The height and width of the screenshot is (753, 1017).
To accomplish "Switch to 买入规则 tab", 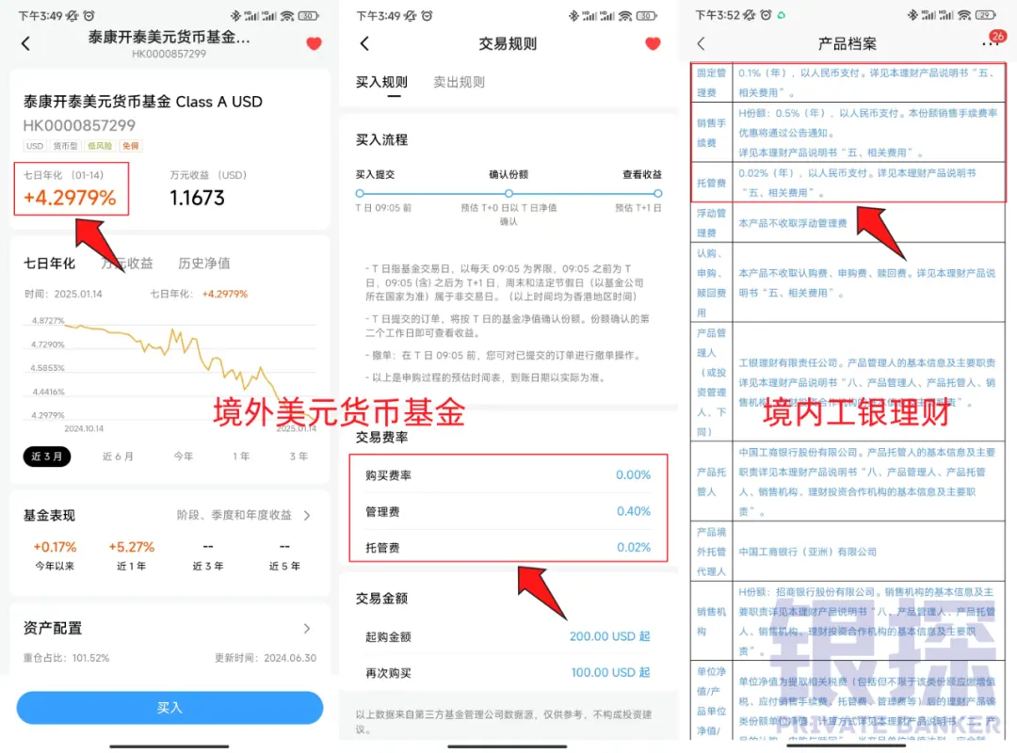I will click(x=381, y=83).
